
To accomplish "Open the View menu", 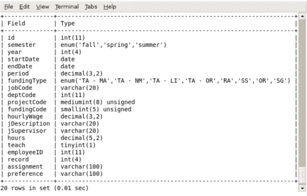I will [42, 7].
